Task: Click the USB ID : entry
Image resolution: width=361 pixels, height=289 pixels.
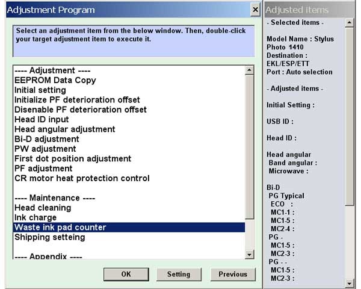Action: point(280,122)
